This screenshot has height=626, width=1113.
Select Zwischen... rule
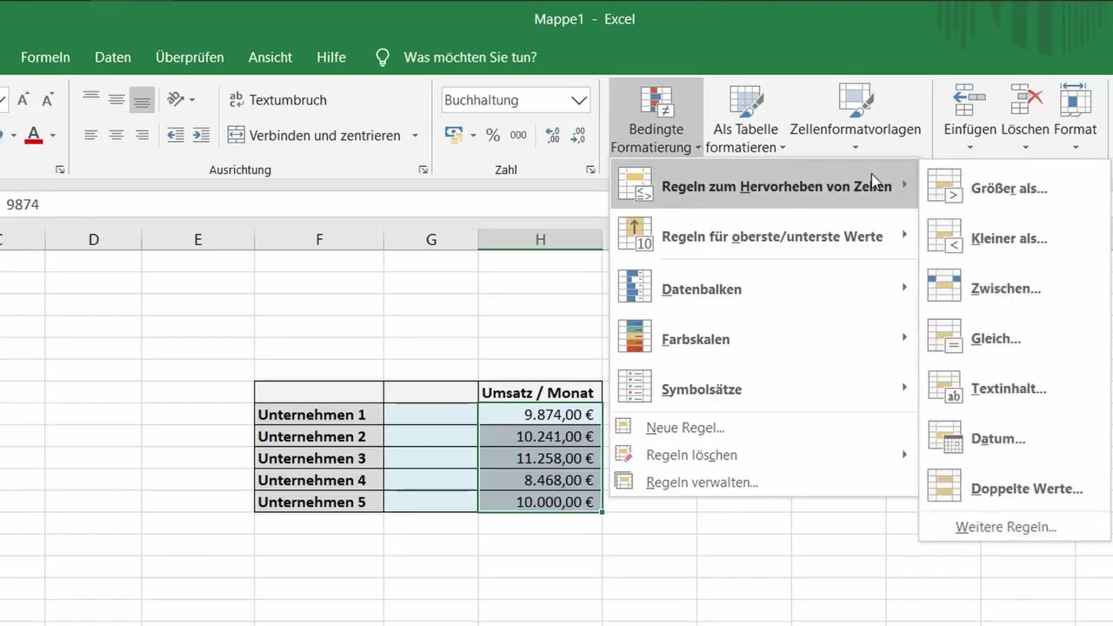tap(1015, 288)
